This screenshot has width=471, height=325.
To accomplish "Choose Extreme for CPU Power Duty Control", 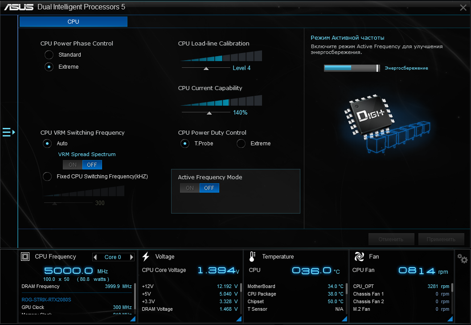I will click(x=241, y=144).
